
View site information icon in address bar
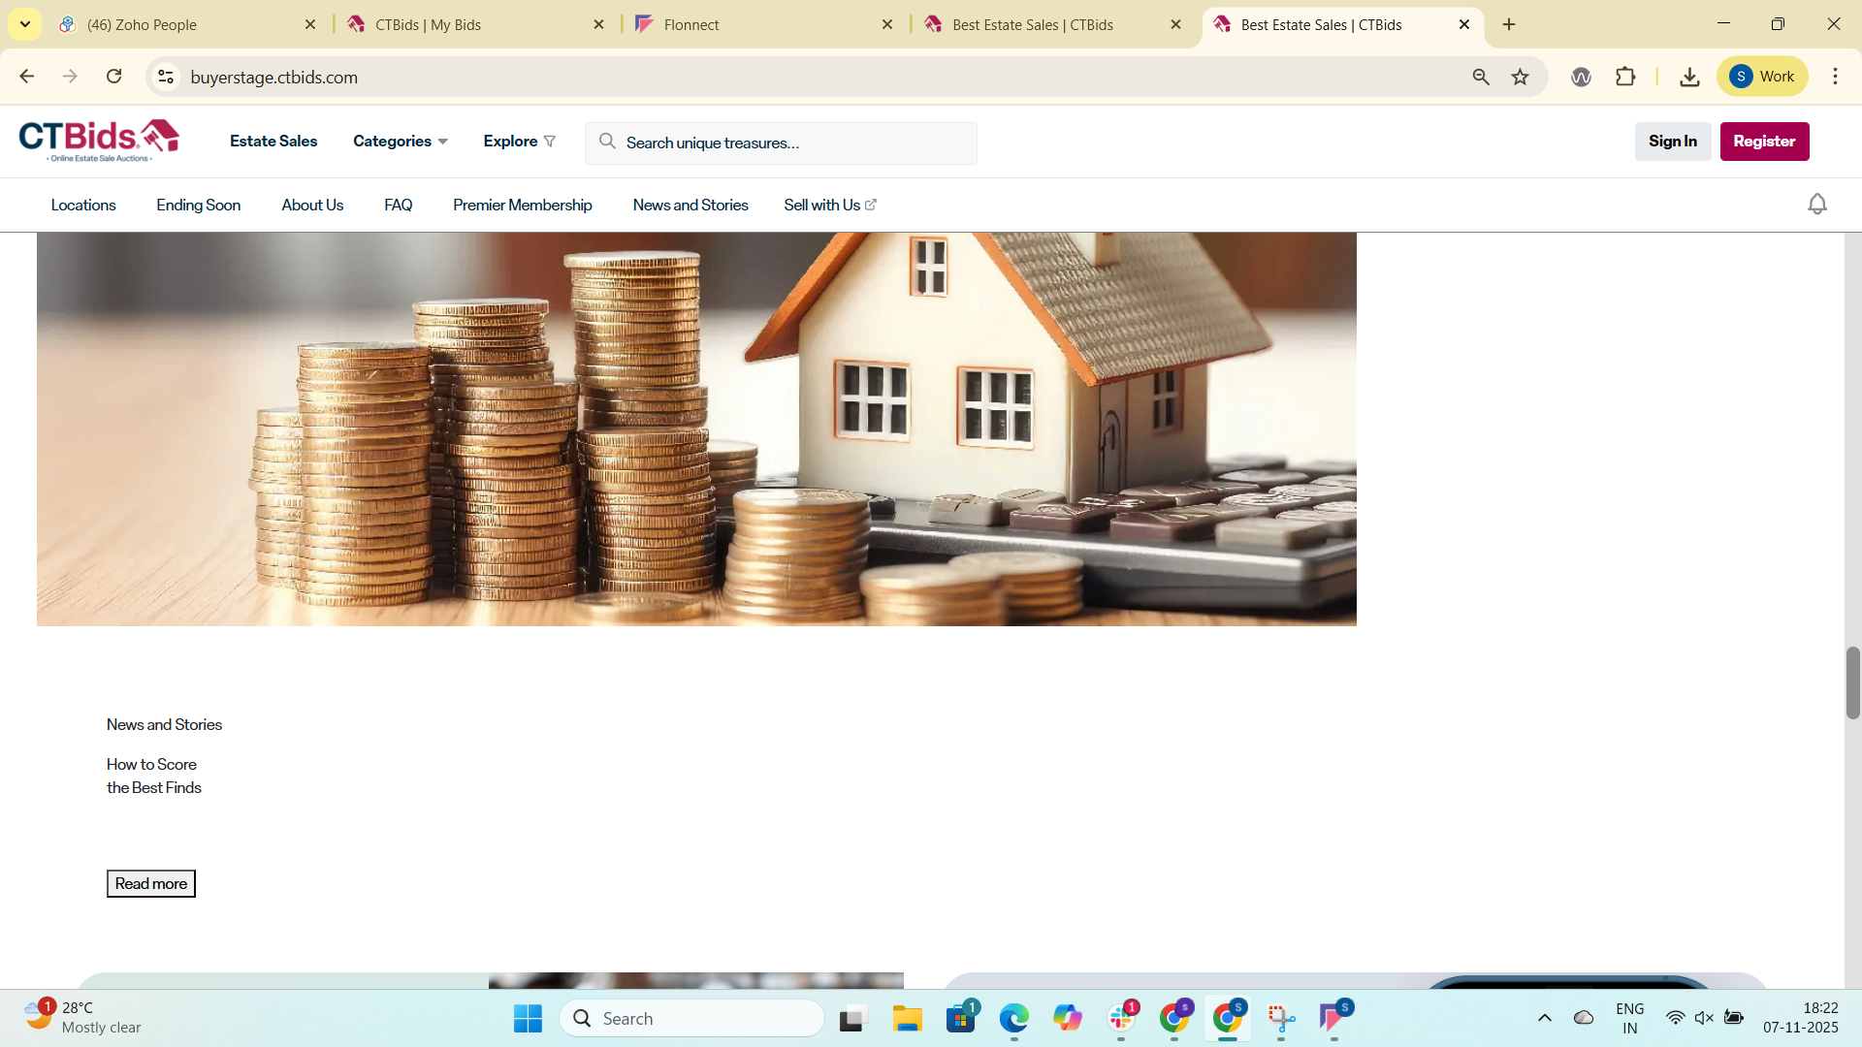tap(166, 77)
